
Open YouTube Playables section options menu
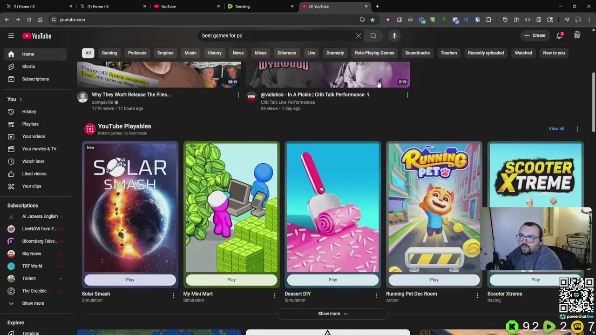pos(577,129)
